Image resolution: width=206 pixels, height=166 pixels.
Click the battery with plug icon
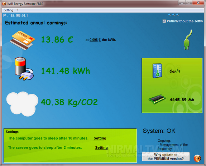24,68
